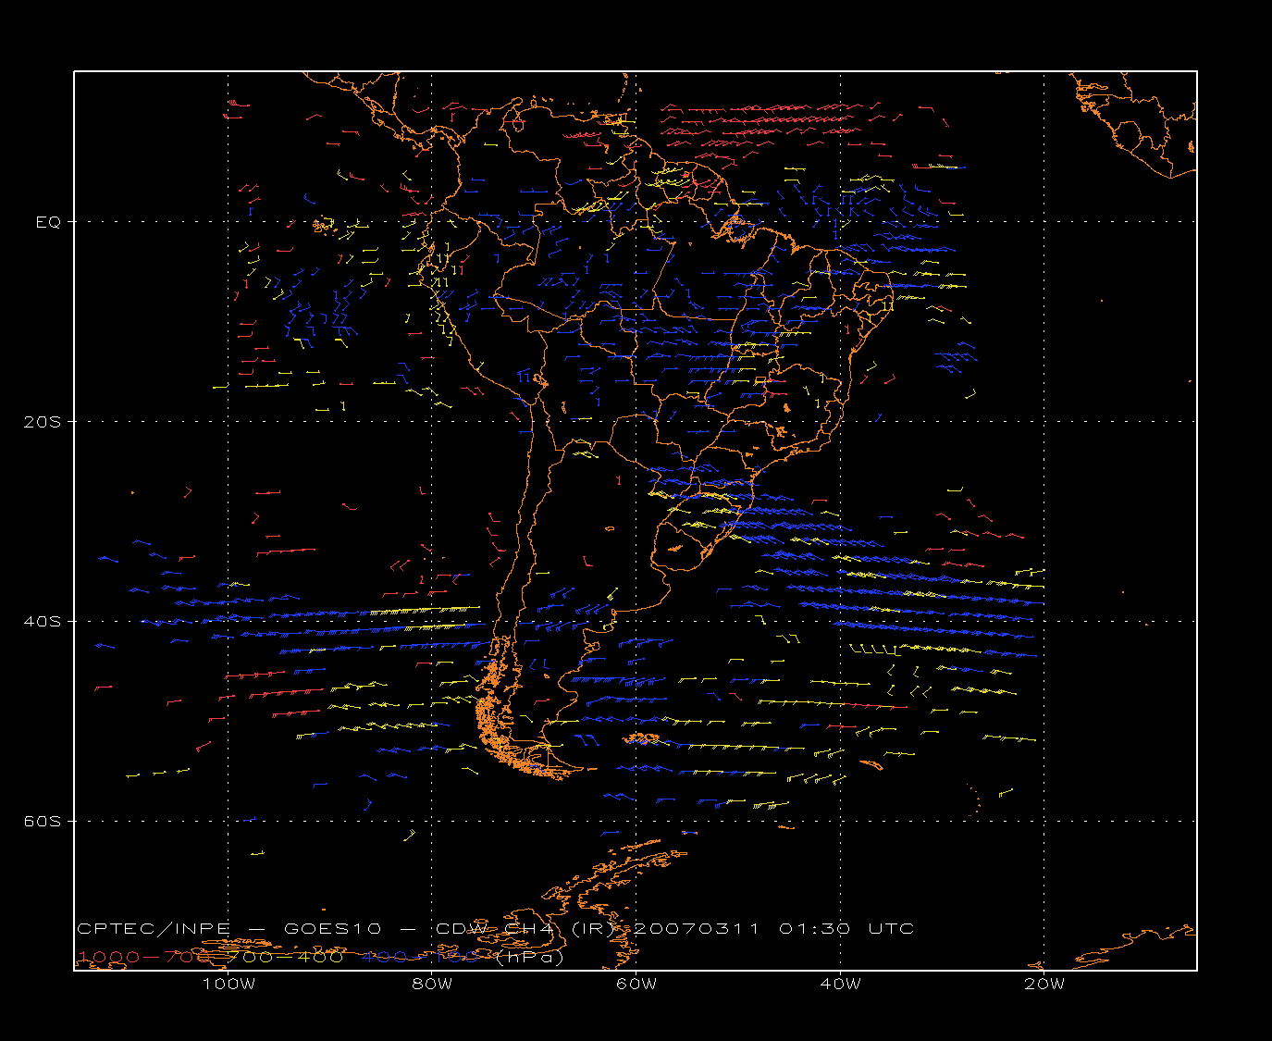The height and width of the screenshot is (1041, 1272).
Task: Click the (hPa) unit label
Action: pos(530,958)
